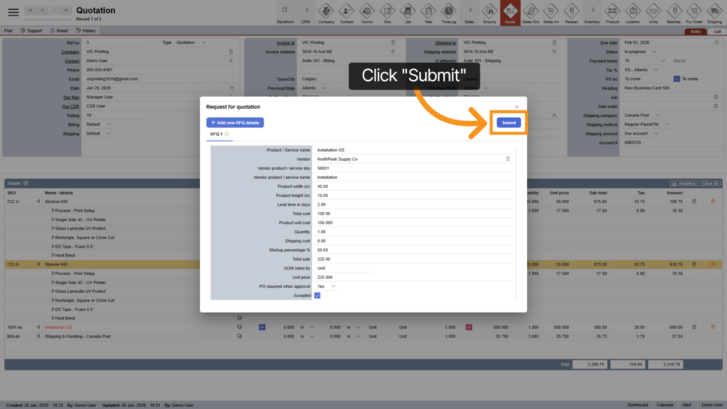Expand the Shipping company Canada Post dropdown
The width and height of the screenshot is (727, 409).
pos(658,116)
